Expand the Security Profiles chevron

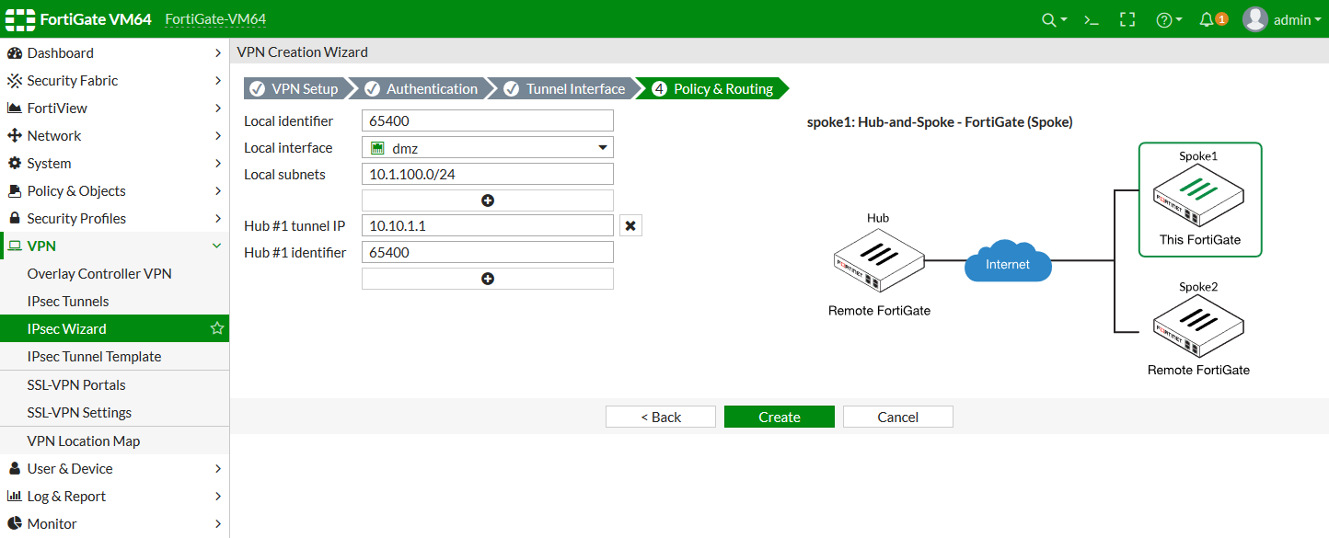click(x=218, y=219)
